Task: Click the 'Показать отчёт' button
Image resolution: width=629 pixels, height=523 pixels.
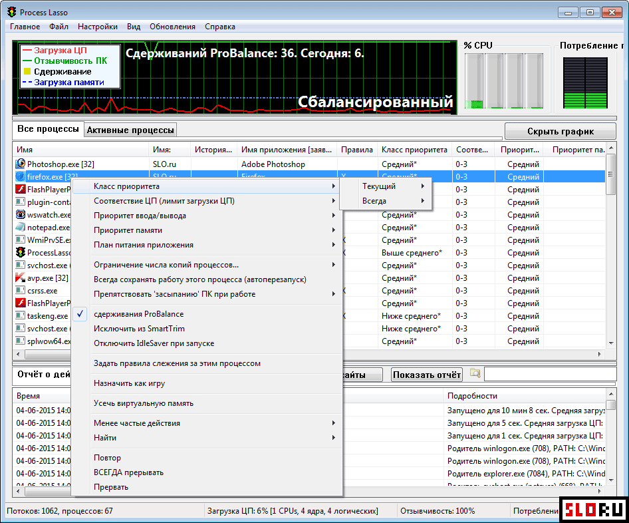Action: click(427, 375)
